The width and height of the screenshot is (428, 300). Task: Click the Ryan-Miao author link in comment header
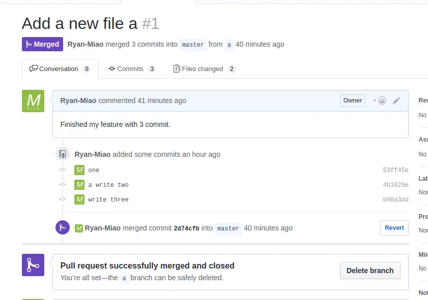click(78, 101)
